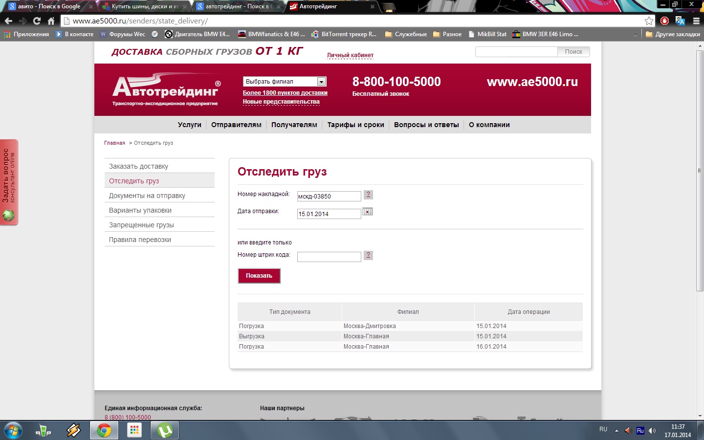The image size is (704, 440).
Task: Open the Другие закладки bookmarks folder
Action: 672,34
